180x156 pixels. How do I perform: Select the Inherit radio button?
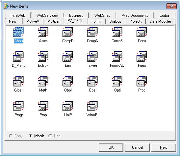pos(30,136)
